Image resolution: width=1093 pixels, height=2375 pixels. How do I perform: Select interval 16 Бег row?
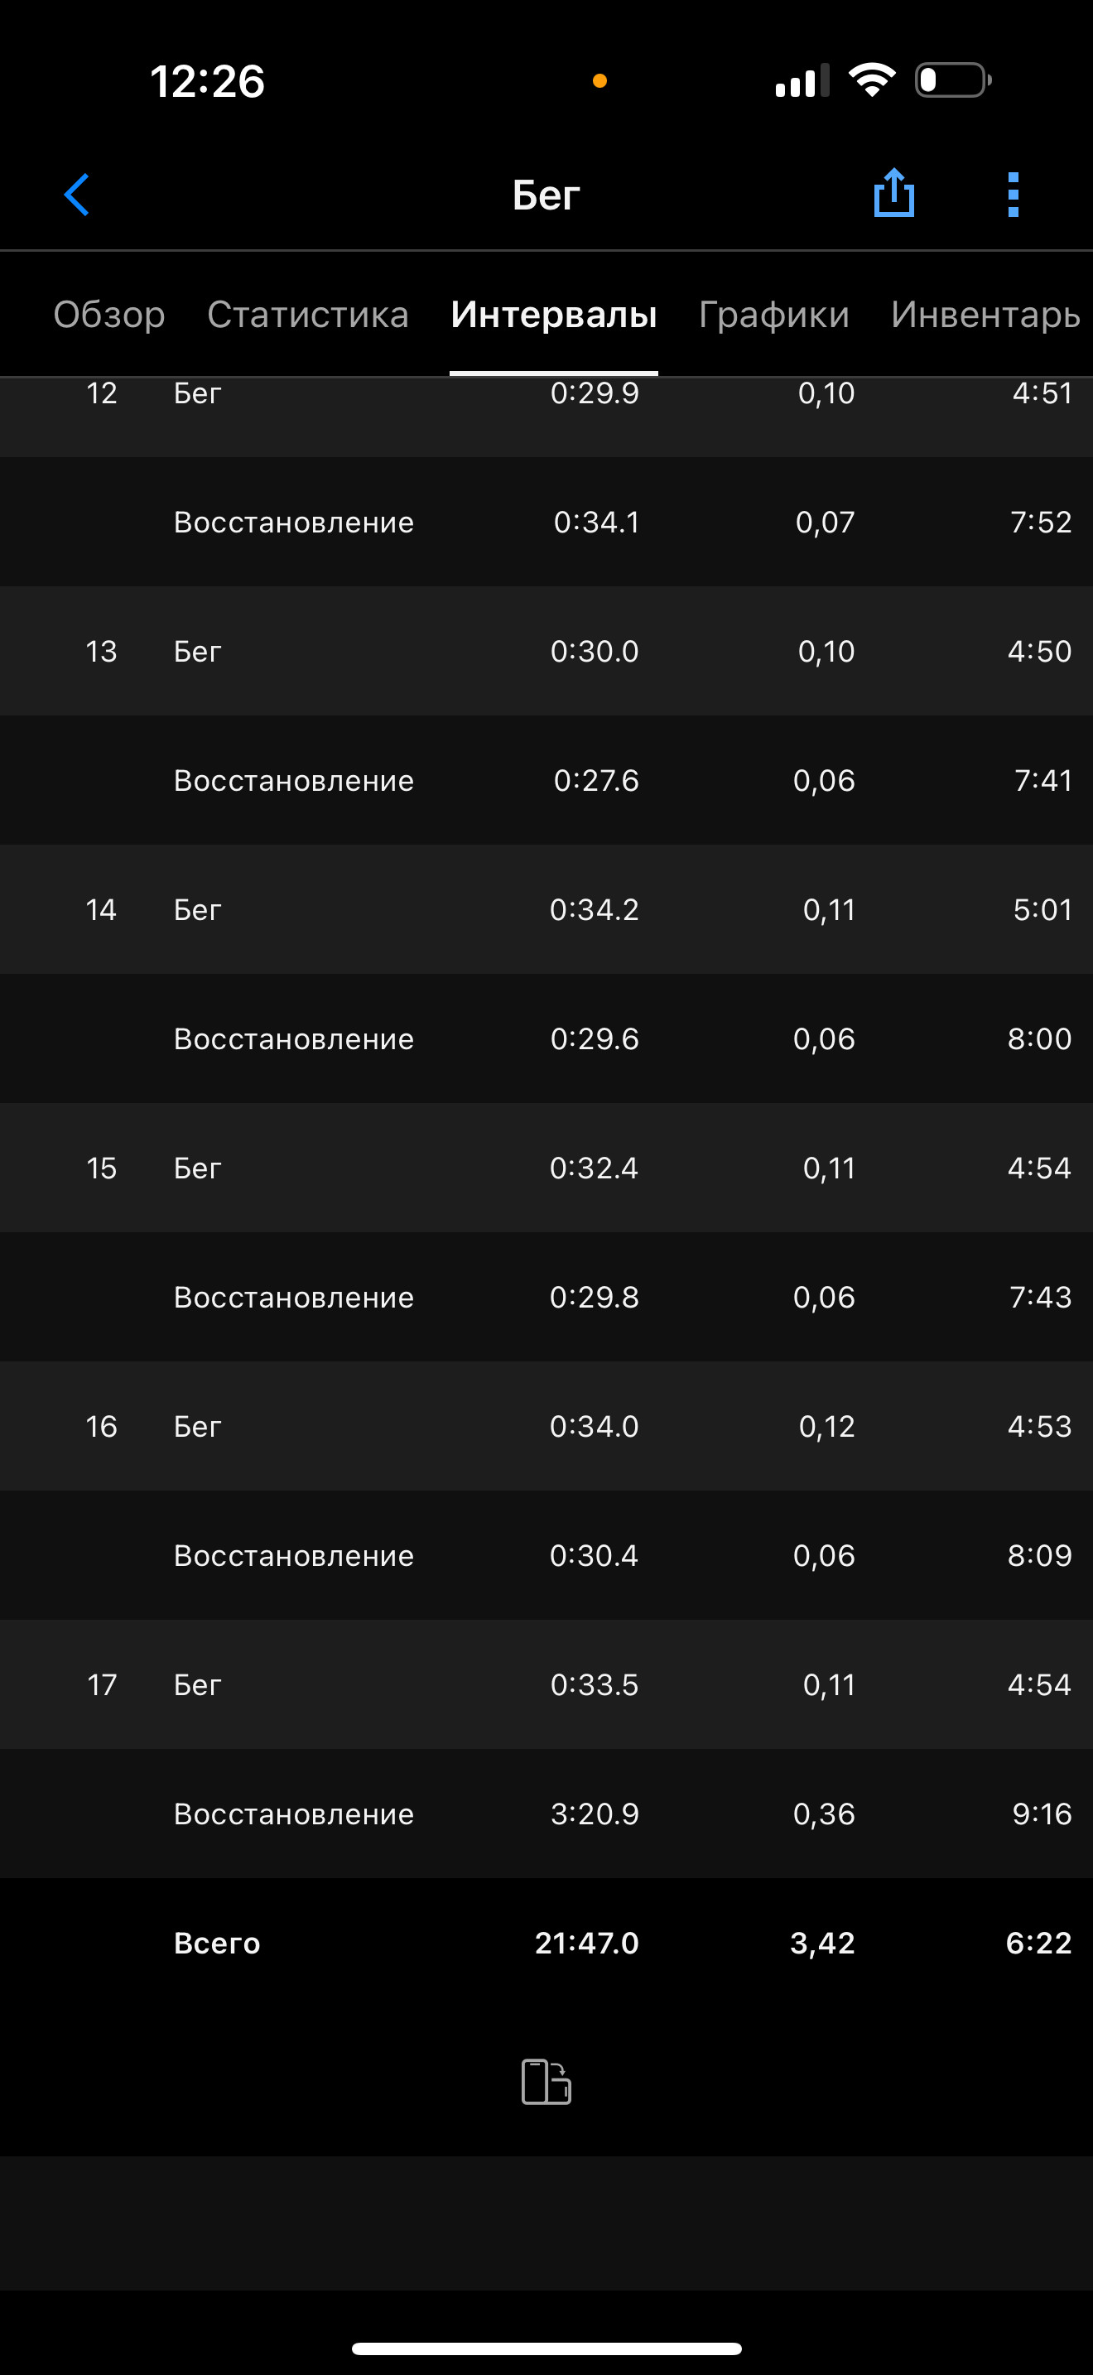[546, 1426]
